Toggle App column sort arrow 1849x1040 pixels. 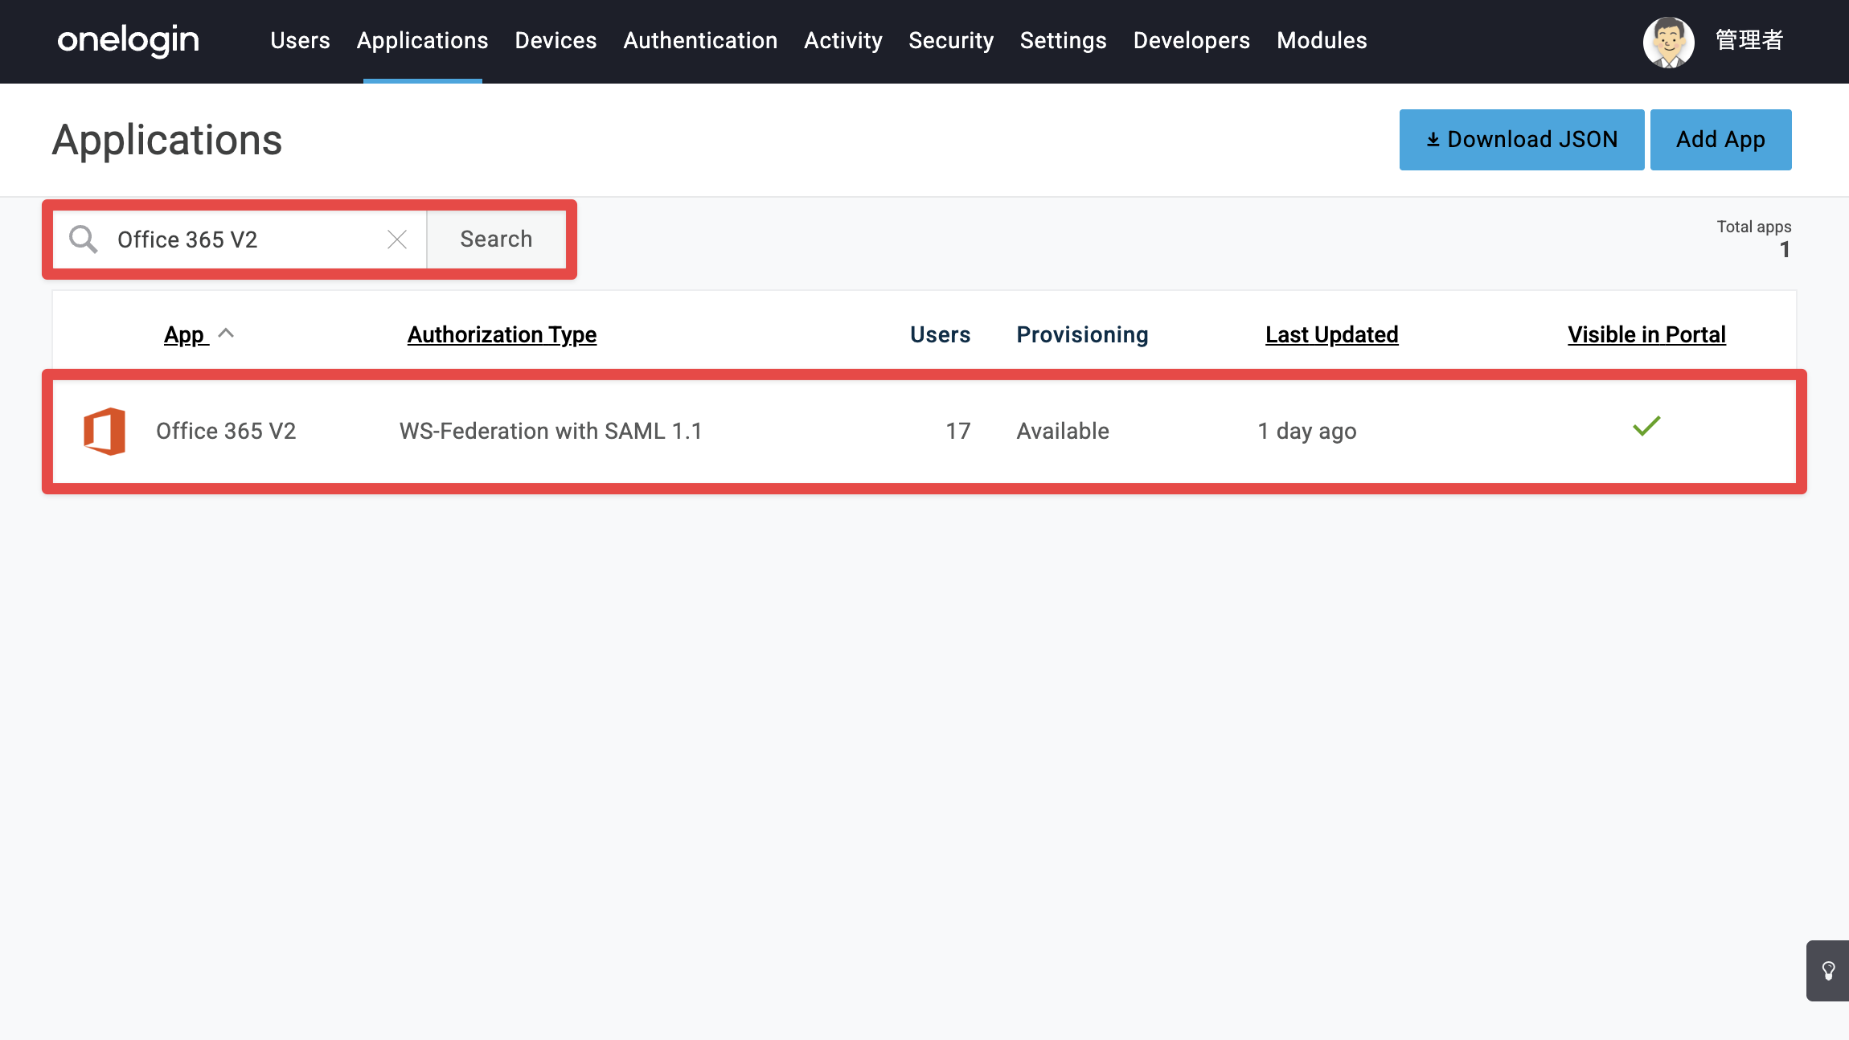coord(226,334)
